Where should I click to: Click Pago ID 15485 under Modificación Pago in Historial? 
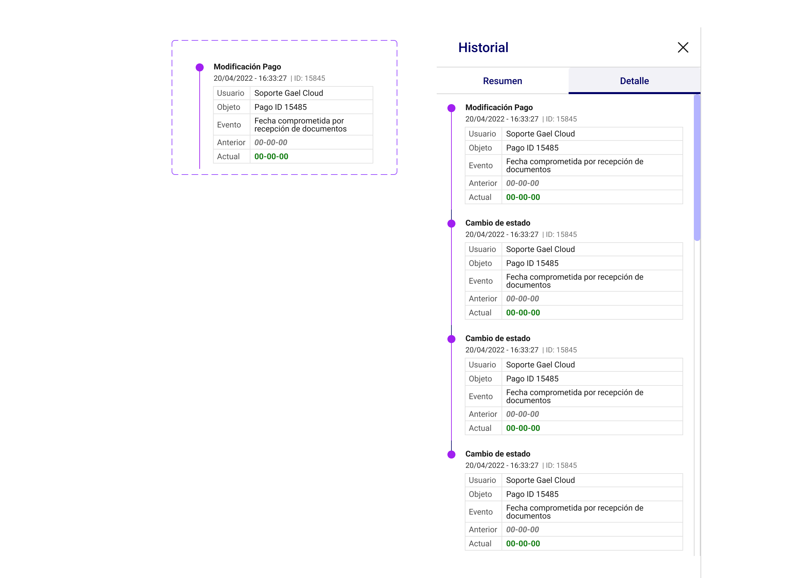click(x=532, y=148)
